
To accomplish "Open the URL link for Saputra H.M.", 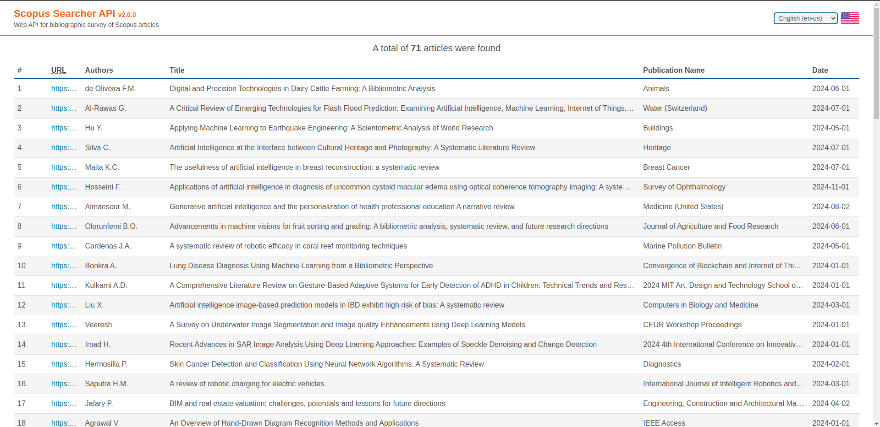I will tap(64, 384).
